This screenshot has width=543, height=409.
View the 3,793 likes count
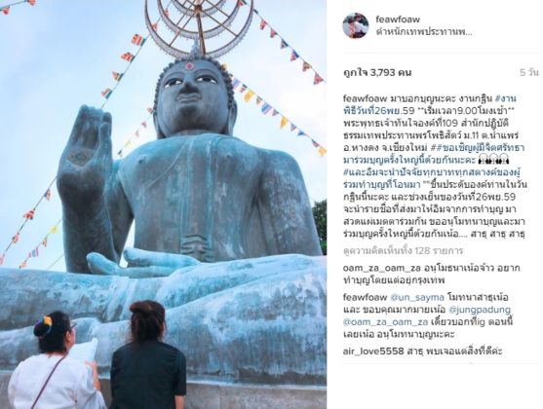[377, 73]
